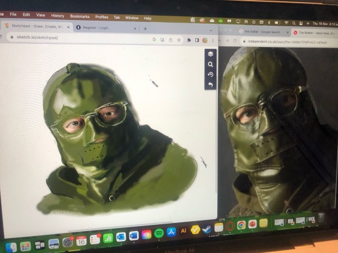Click the Sketchpad undo arrow icon
This screenshot has height=253, width=338.
point(210,85)
